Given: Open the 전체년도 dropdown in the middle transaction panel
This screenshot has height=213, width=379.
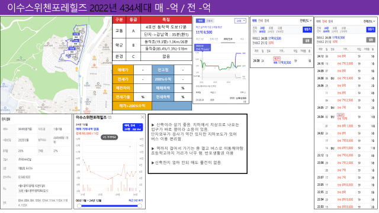Looking at the screenshot, I should coord(306,21).
